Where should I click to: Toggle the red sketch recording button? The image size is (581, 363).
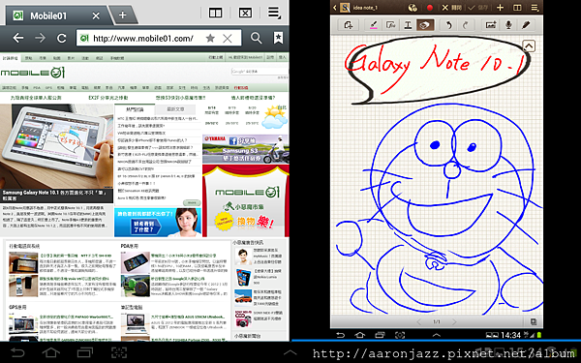(x=430, y=8)
